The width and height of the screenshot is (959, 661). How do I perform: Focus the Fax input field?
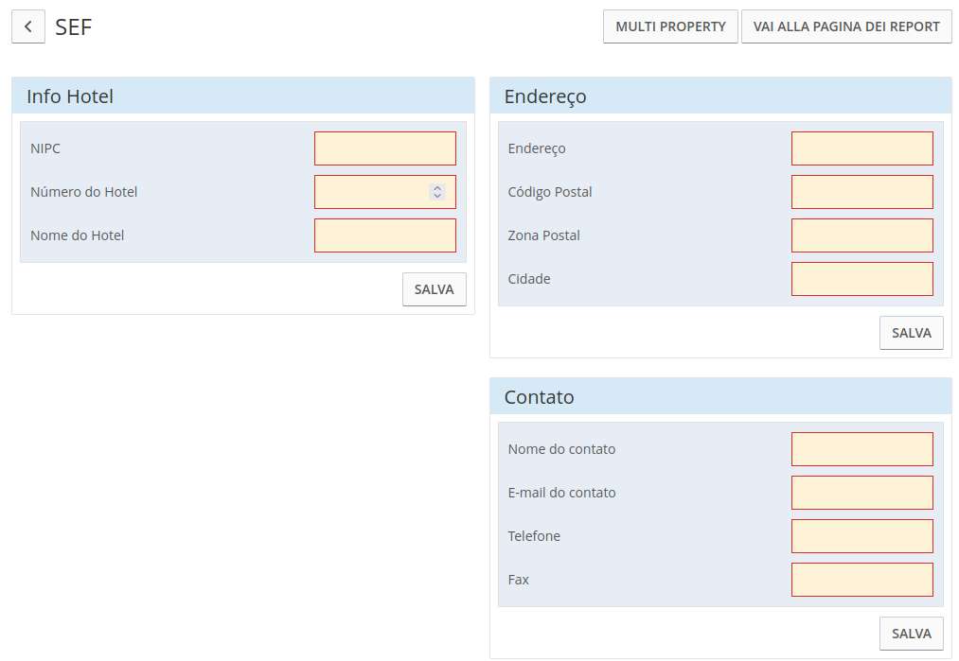pos(862,579)
